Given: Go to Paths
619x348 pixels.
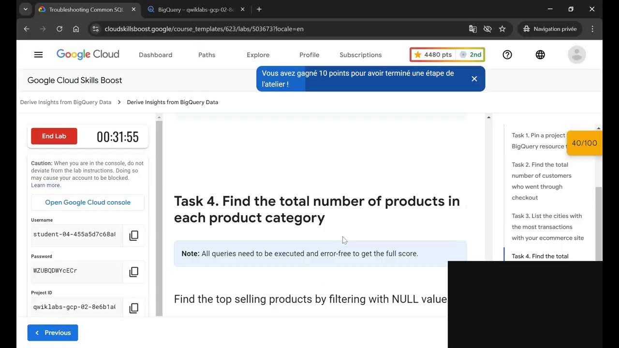Looking at the screenshot, I should pyautogui.click(x=206, y=55).
